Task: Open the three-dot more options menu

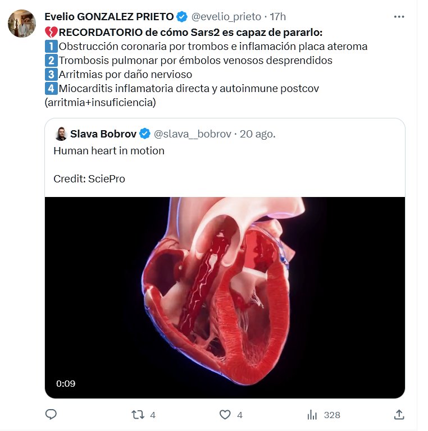Action: coord(399,17)
